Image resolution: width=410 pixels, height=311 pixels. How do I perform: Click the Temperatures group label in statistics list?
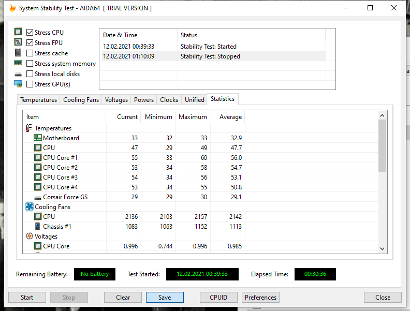53,128
